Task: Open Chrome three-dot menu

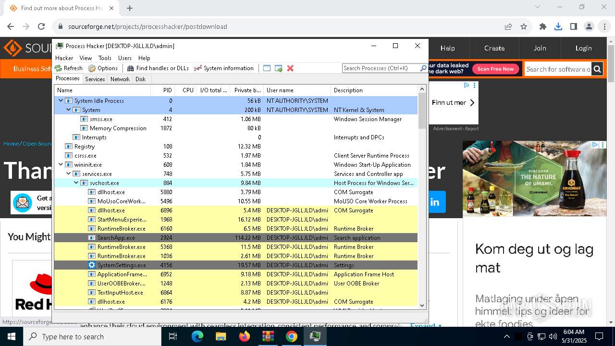Action: (604, 26)
